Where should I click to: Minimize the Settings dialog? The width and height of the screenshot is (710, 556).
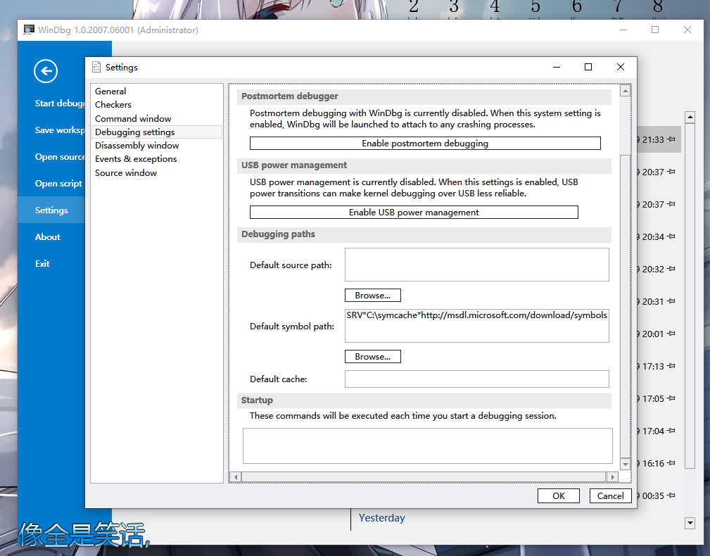coord(557,67)
